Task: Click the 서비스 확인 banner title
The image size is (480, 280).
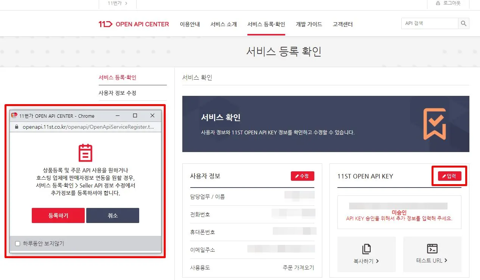Action: [x=221, y=117]
